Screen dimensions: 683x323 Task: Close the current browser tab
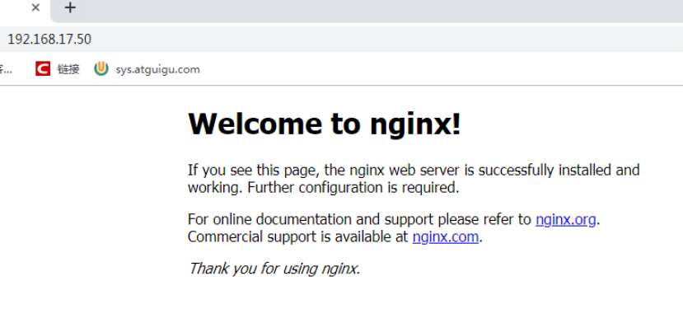(x=35, y=7)
